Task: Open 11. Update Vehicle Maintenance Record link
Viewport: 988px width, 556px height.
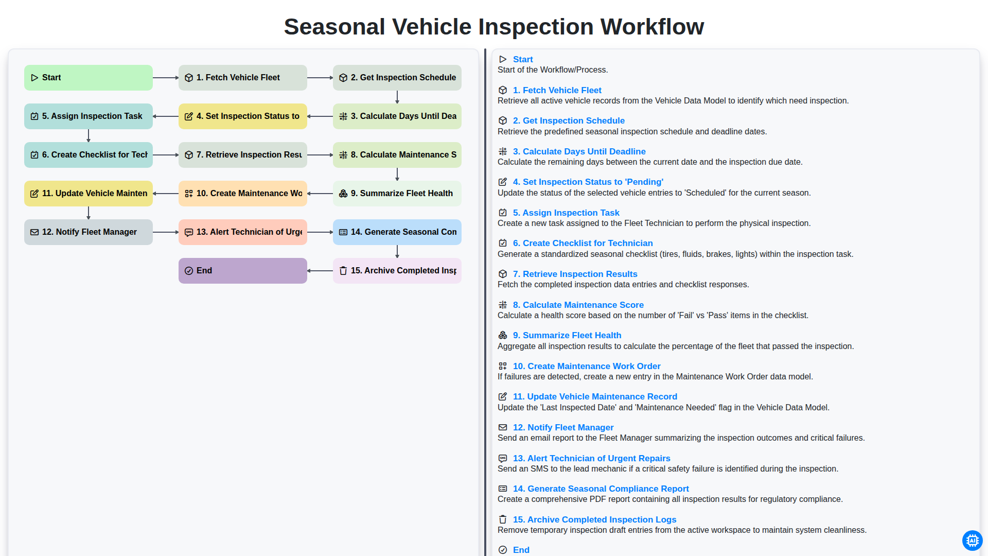Action: 595,396
